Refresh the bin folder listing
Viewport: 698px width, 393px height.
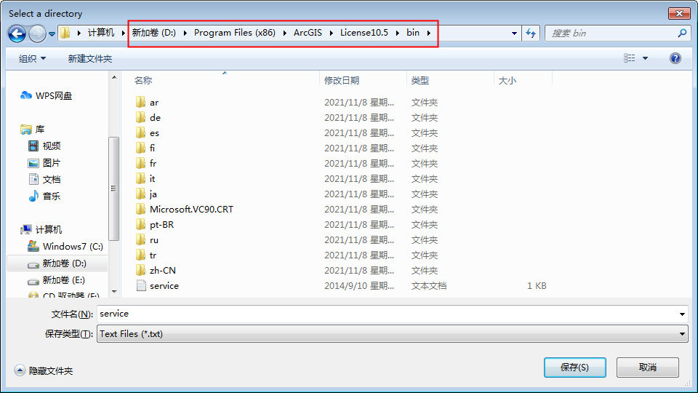pyautogui.click(x=531, y=33)
